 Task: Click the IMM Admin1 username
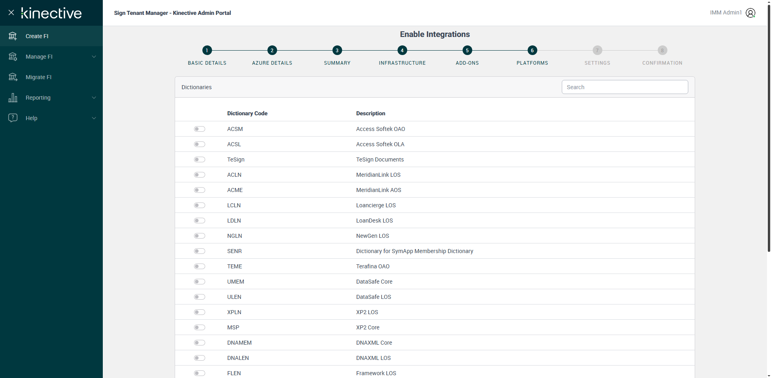(726, 13)
